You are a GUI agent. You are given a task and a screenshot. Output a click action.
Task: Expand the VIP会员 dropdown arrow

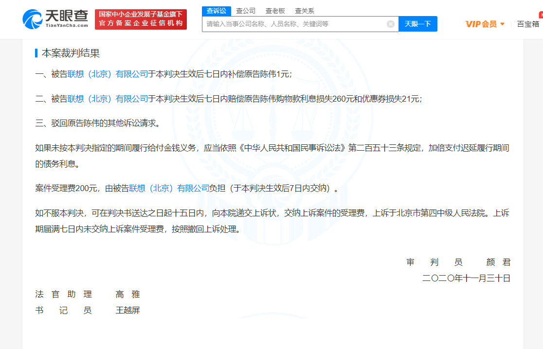pyautogui.click(x=502, y=24)
